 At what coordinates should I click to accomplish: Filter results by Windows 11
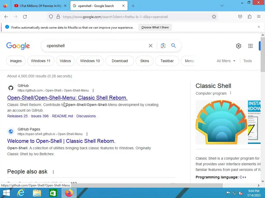click(x=41, y=61)
